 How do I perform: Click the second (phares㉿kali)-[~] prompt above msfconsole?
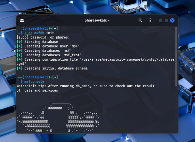[40, 77]
